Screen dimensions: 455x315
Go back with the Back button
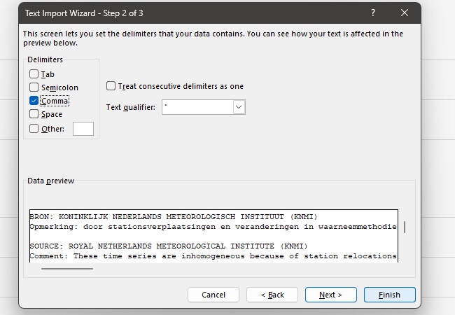[x=272, y=295]
